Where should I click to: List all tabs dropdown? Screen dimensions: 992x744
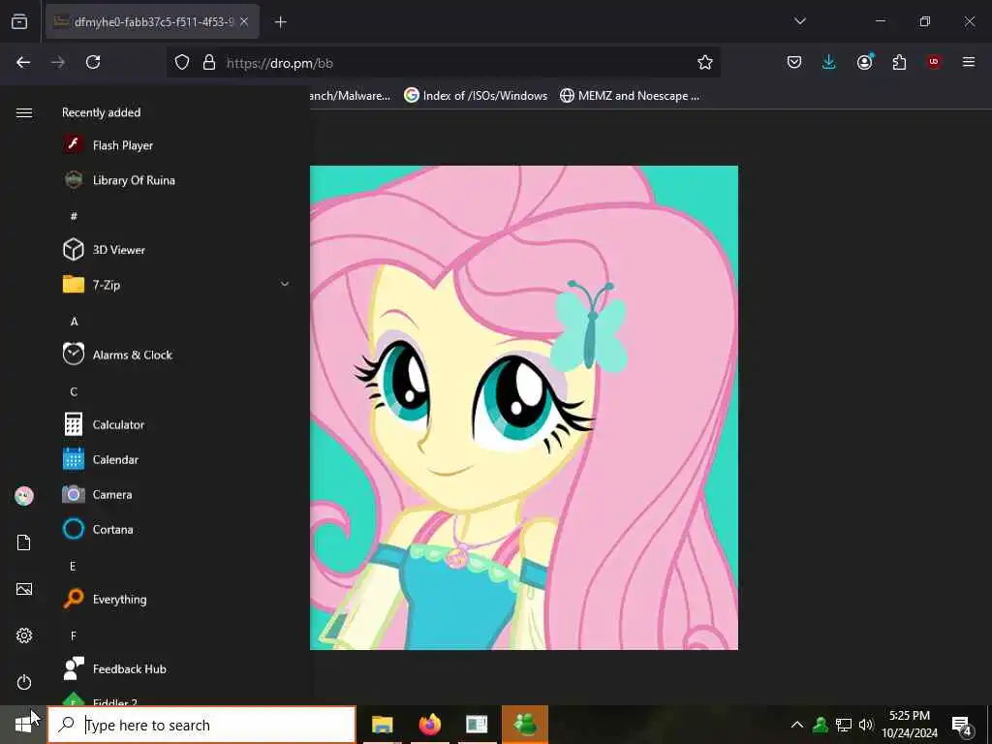click(799, 21)
